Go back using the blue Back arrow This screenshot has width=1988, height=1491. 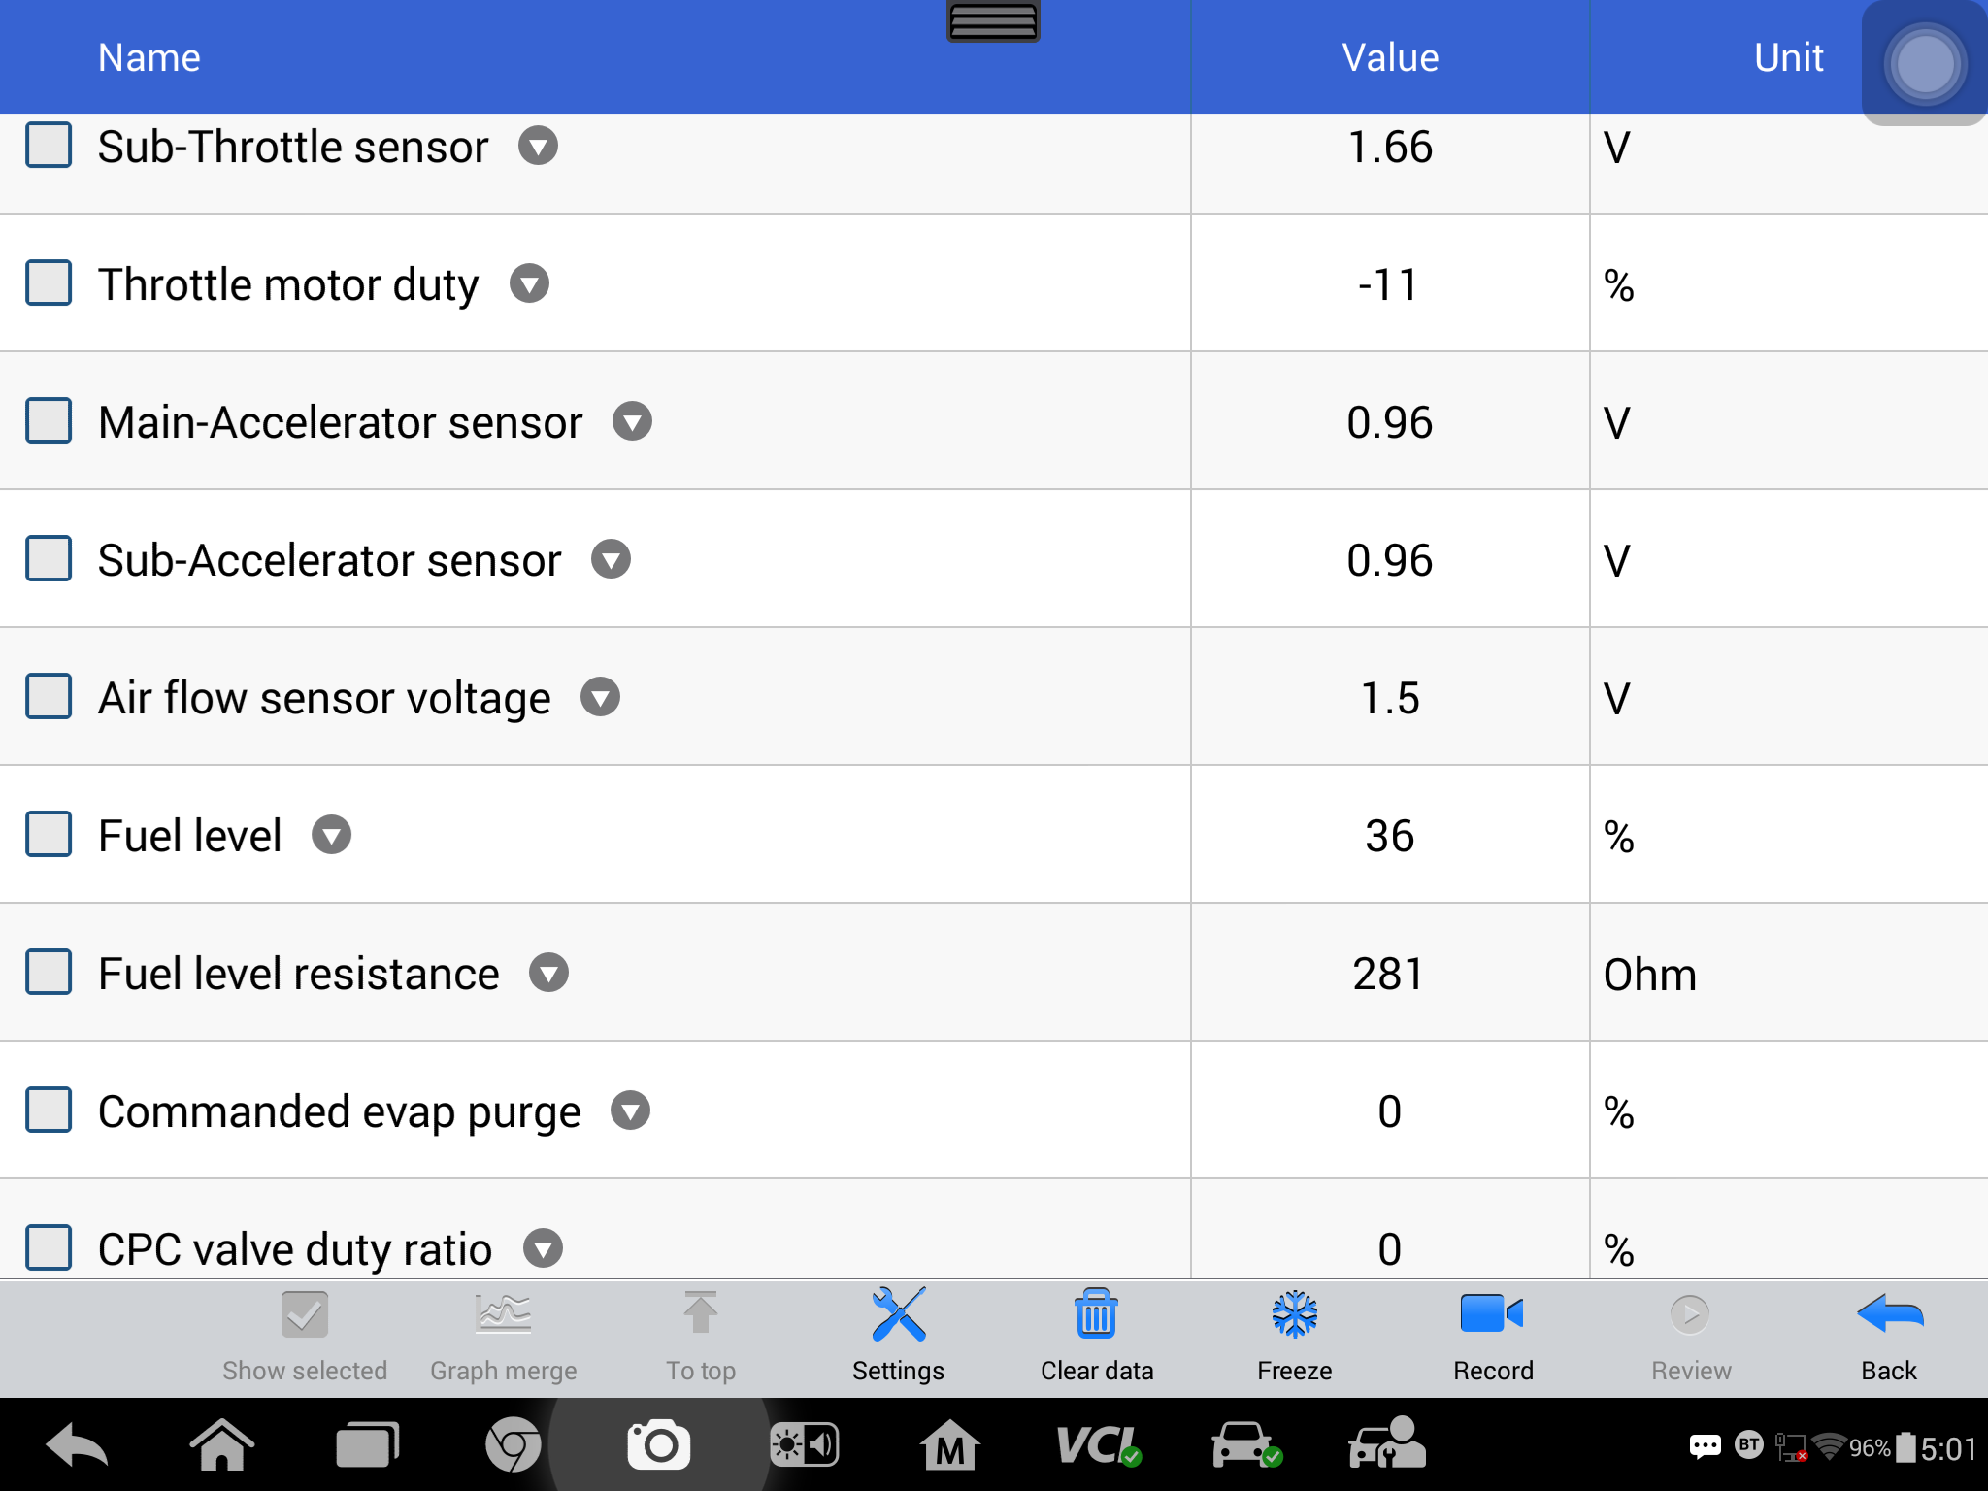1889,1314
